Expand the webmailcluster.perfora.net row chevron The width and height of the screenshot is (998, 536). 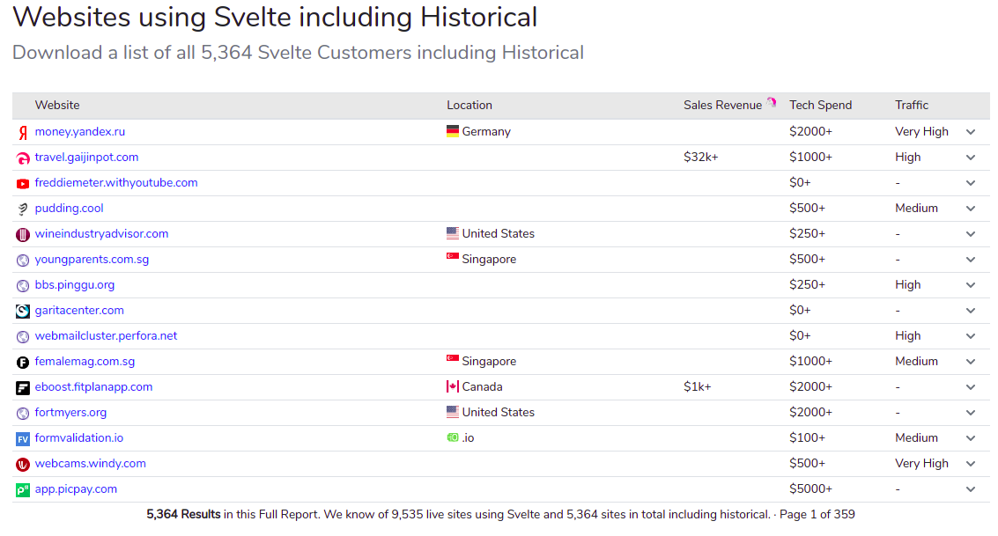pos(971,336)
